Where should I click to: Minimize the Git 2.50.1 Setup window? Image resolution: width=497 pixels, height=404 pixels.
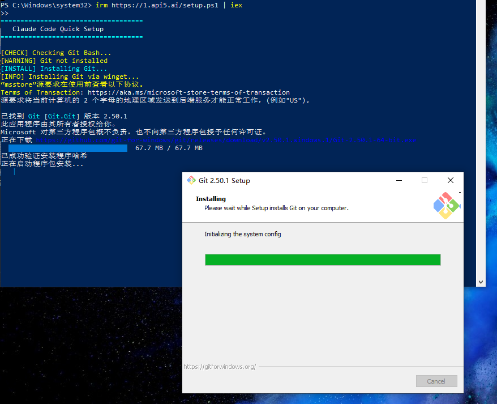click(399, 180)
